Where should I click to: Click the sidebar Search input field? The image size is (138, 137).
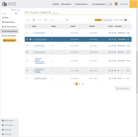coord(8,13)
